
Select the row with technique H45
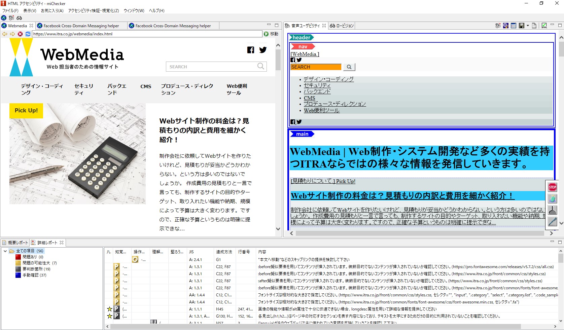(x=331, y=309)
